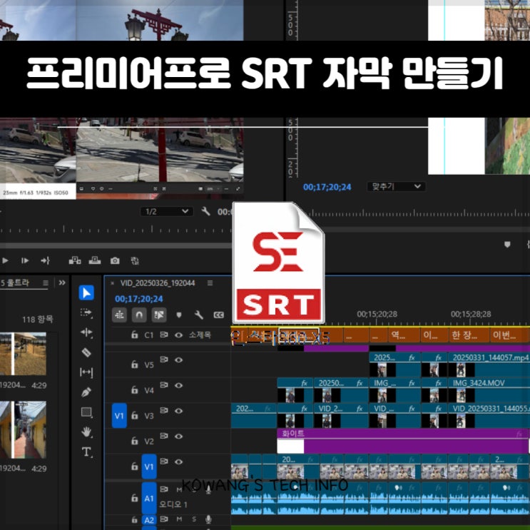Select the '한 장...' caption segment
The image size is (530, 530).
coord(469,335)
